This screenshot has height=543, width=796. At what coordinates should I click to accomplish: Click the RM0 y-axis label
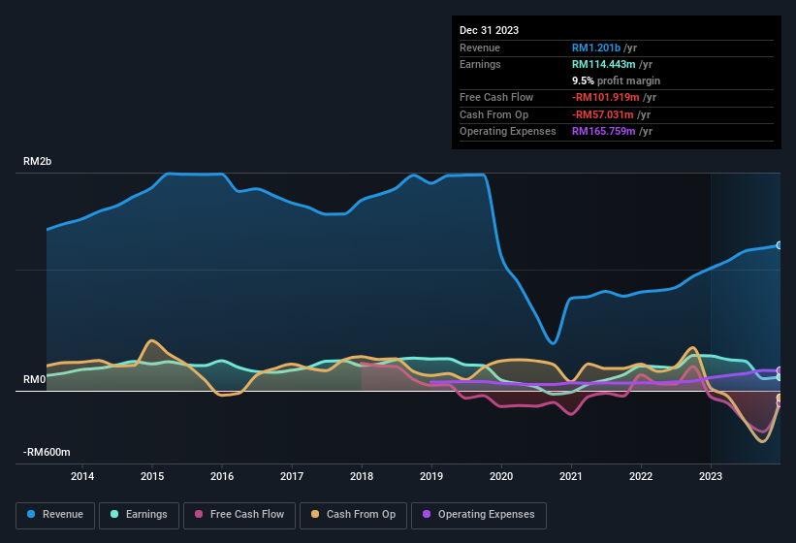[35, 379]
